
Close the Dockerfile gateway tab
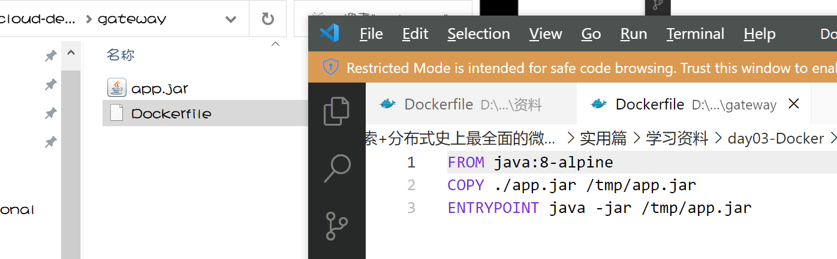(x=794, y=104)
